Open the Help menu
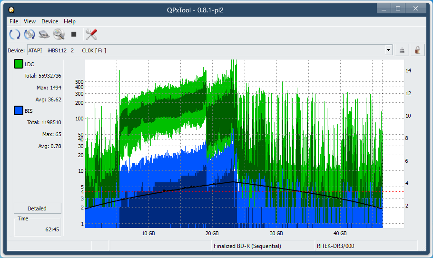The width and height of the screenshot is (433, 258). point(69,21)
